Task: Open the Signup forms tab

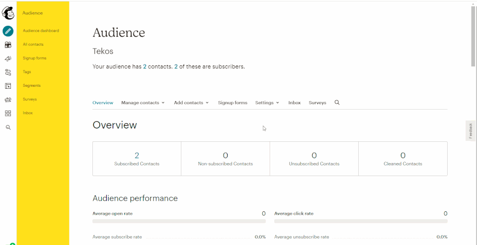Action: click(x=233, y=103)
